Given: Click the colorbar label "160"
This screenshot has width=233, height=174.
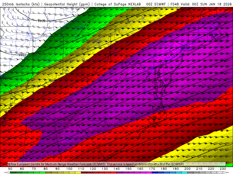Looking at the screenshot, I should point(140,169).
